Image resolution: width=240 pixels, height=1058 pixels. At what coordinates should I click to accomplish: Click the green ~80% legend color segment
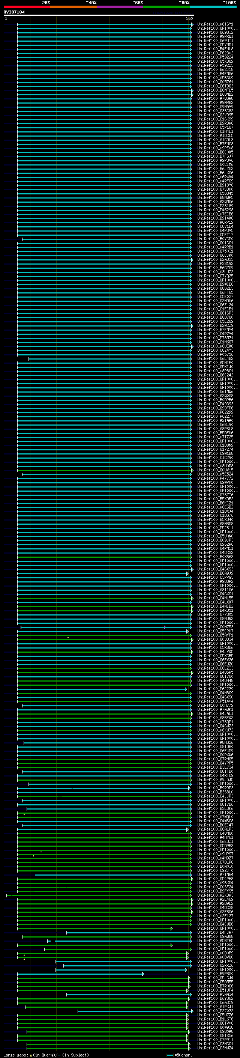click(x=166, y=7)
